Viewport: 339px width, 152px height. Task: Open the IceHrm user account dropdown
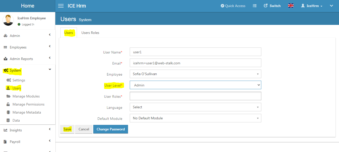pyautogui.click(x=312, y=6)
